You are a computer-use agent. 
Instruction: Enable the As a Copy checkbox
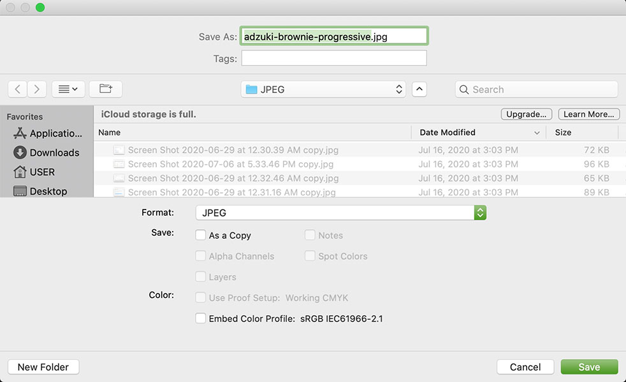(x=201, y=236)
